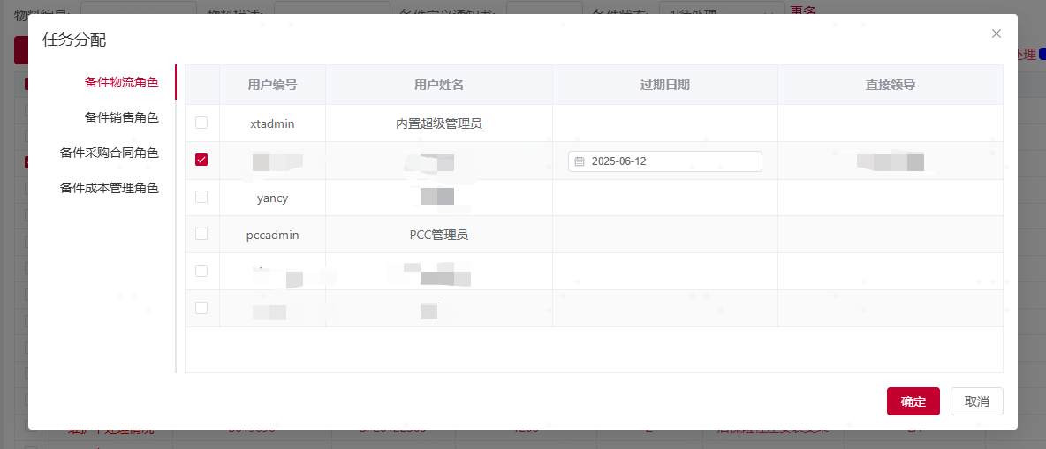Select the yancy user ID cell
1046x449 pixels.
point(272,198)
